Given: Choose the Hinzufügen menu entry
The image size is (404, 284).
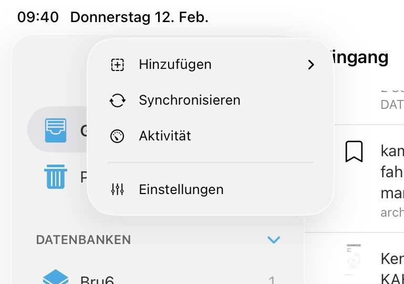Looking at the screenshot, I should [x=175, y=65].
